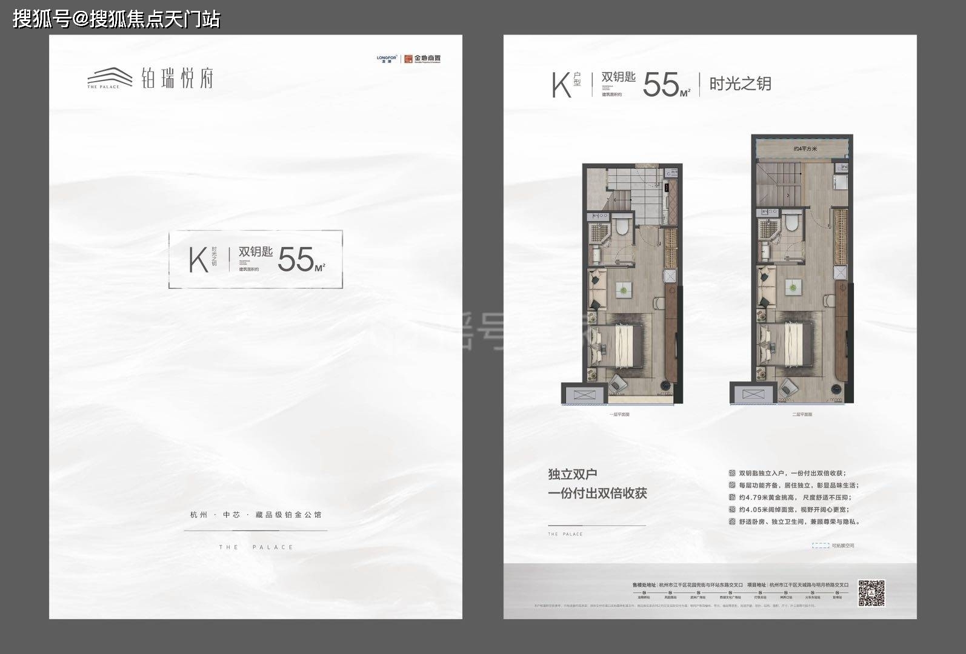Click the 约4.05米阔绰面宽 feature line
Screen dimensions: 966x654
coord(794,510)
